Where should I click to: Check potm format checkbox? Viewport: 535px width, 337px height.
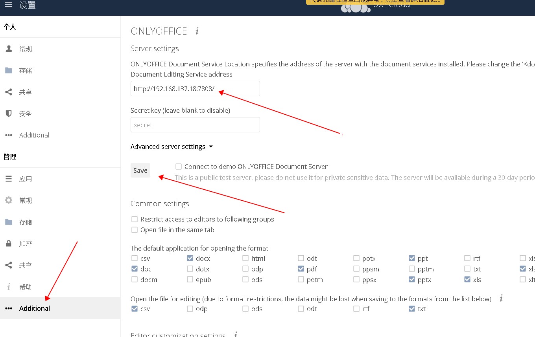pos(301,280)
